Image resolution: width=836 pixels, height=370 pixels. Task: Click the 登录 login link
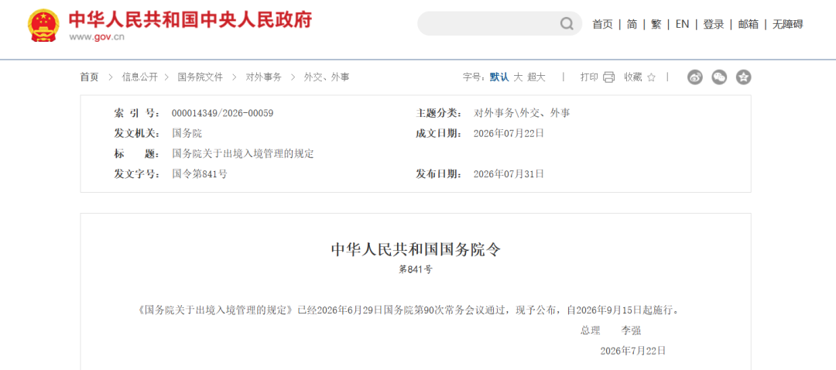[x=714, y=24]
